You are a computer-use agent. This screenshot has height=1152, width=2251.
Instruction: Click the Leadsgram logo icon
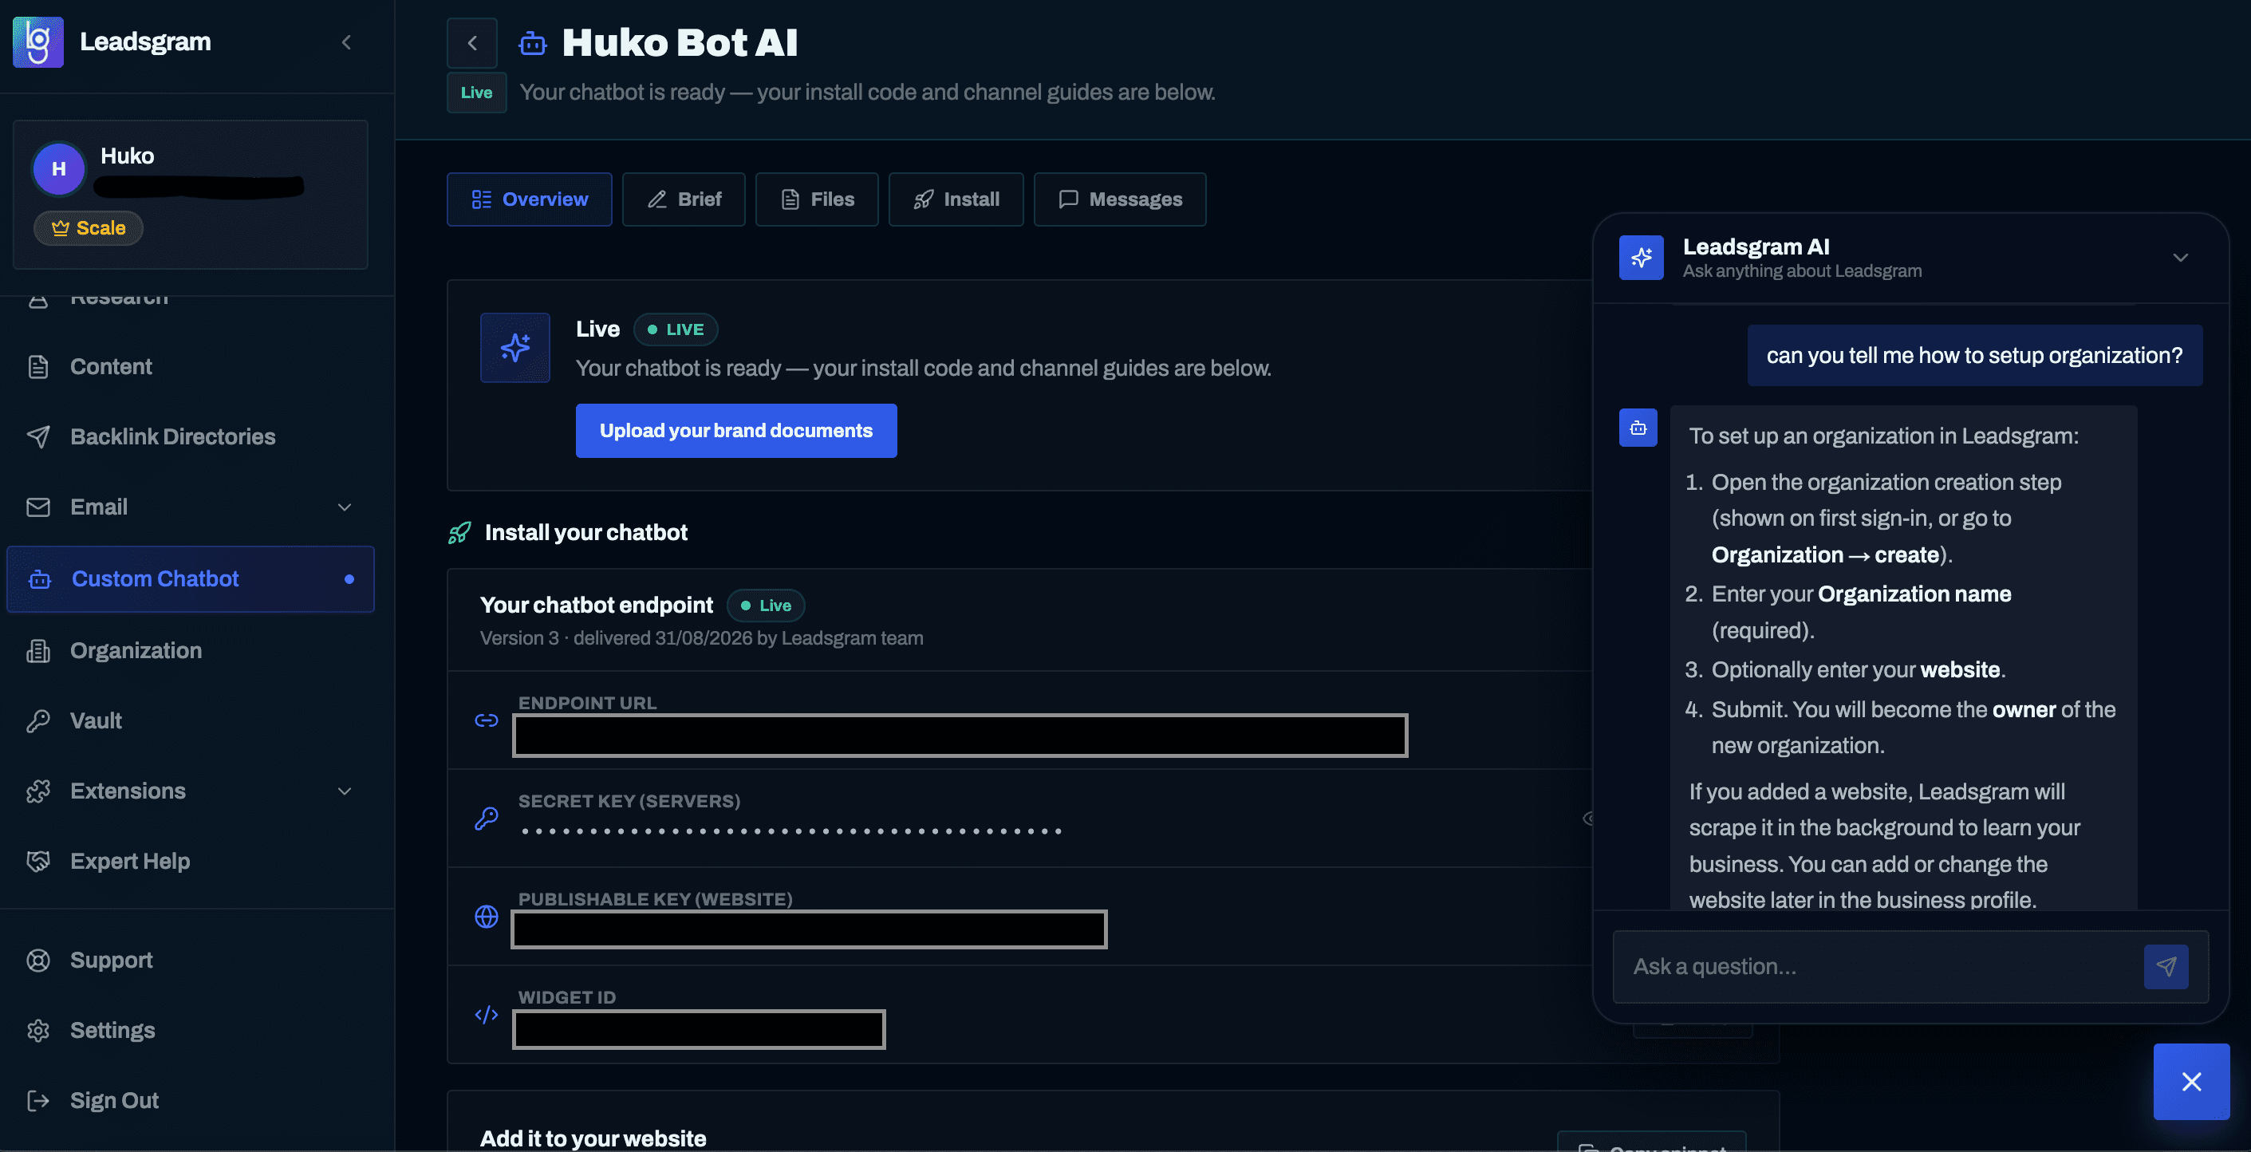click(37, 41)
